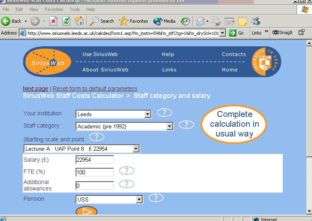The height and width of the screenshot is (221, 312).
Task: Click Reset form to default parameters link
Action: [x=95, y=89]
